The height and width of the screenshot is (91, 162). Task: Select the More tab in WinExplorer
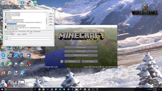click(x=28, y=31)
